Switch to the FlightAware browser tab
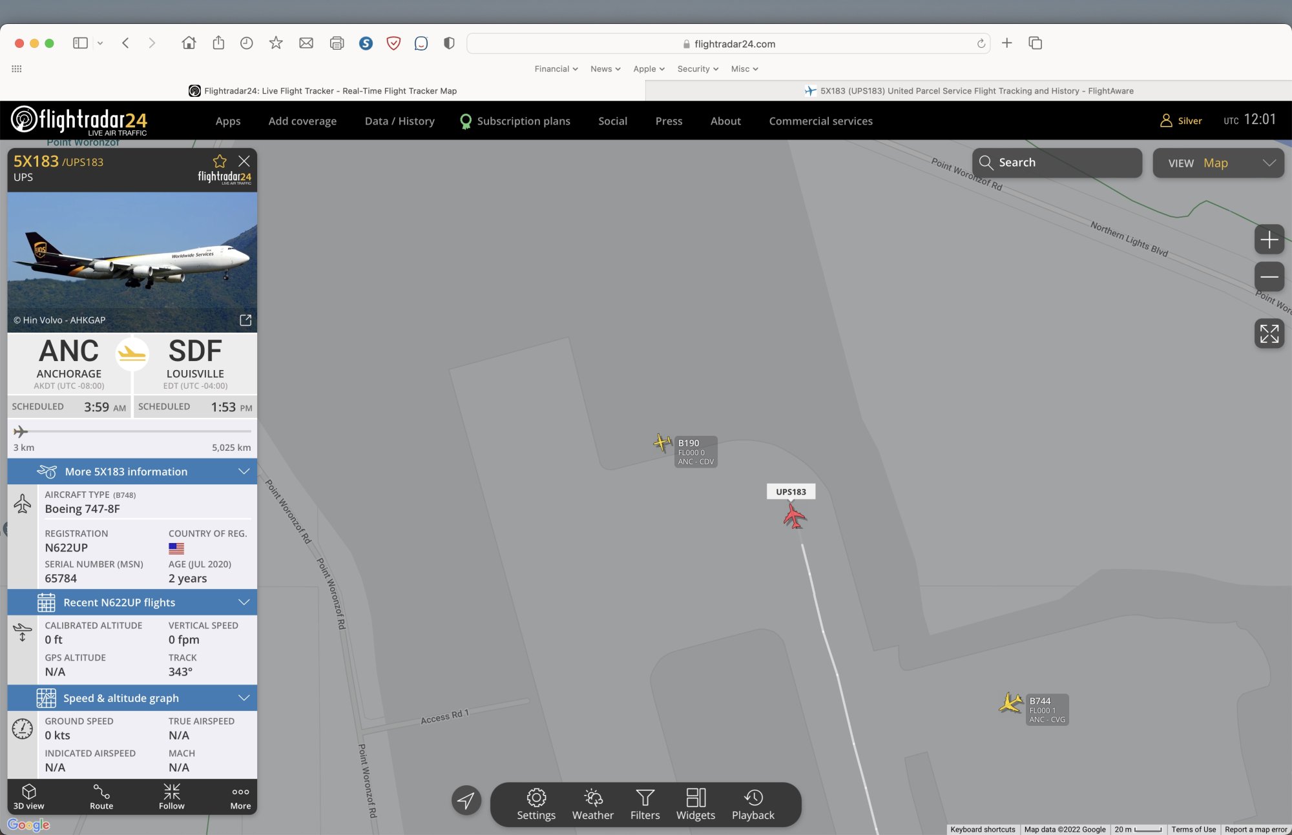The image size is (1292, 835). [x=969, y=91]
